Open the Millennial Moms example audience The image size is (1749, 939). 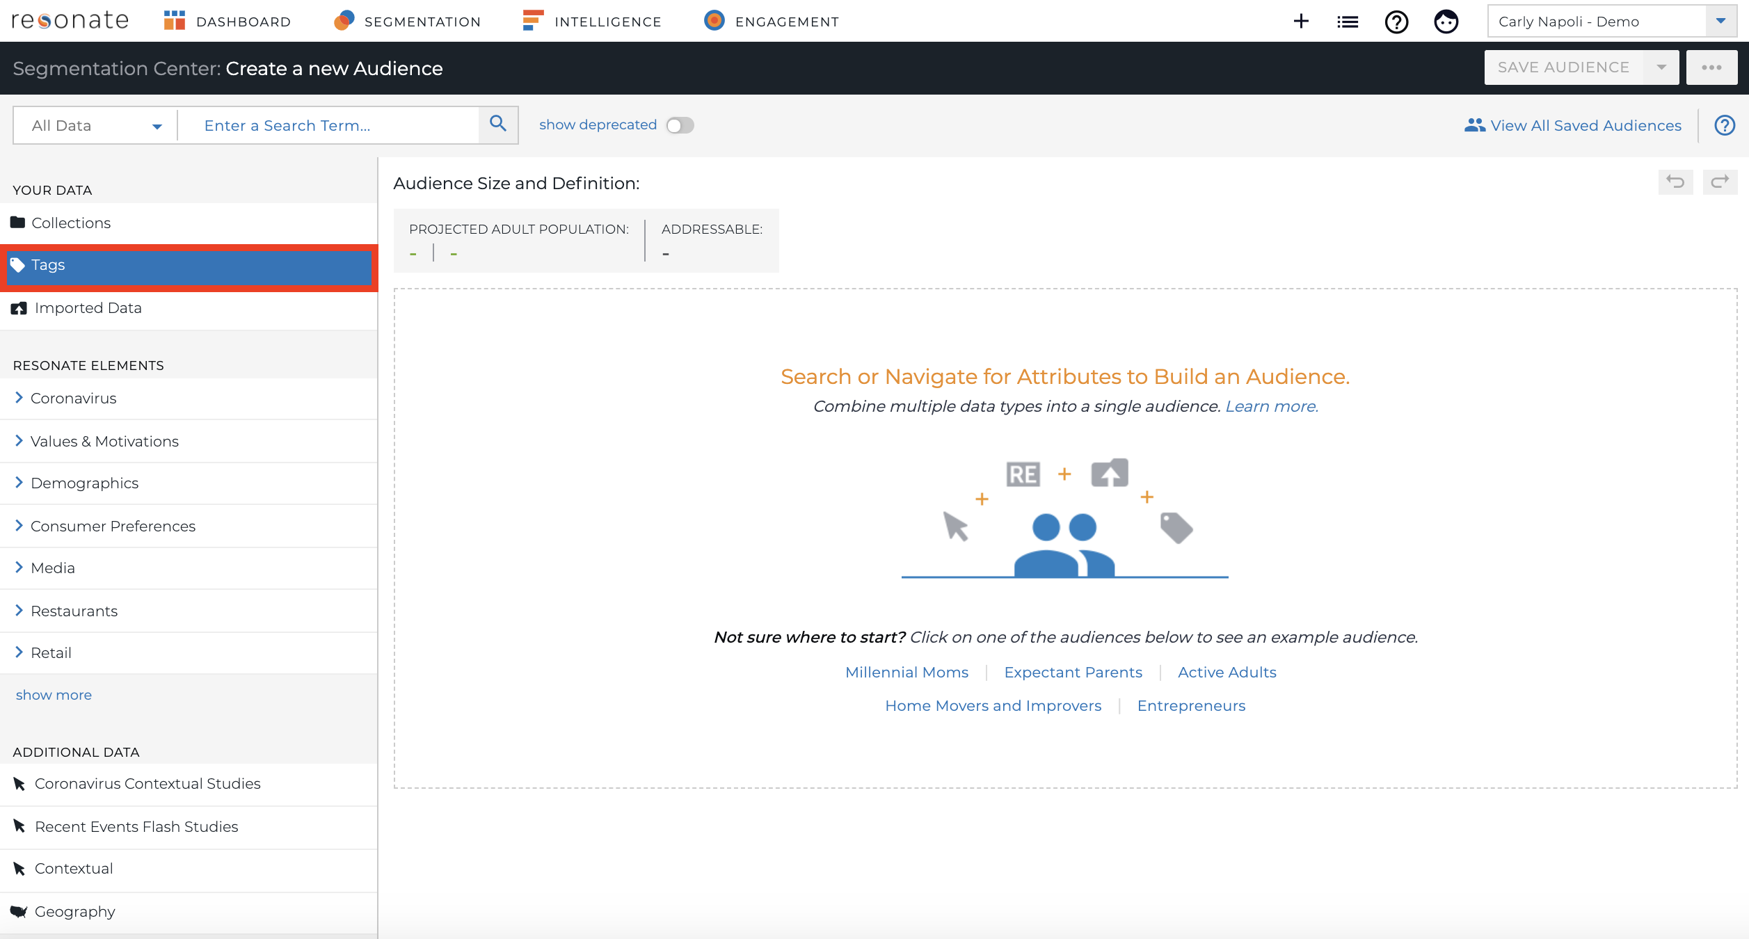click(x=907, y=672)
